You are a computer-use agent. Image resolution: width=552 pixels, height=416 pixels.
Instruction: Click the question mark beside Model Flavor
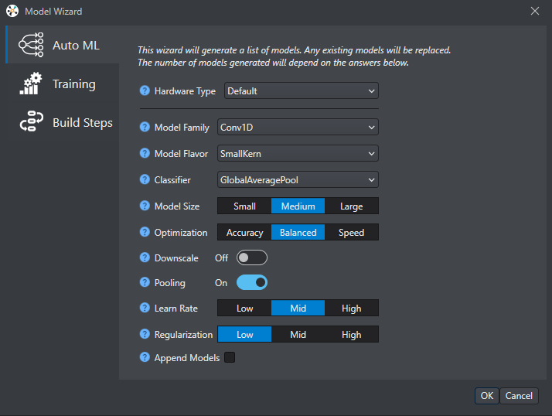[x=145, y=154]
